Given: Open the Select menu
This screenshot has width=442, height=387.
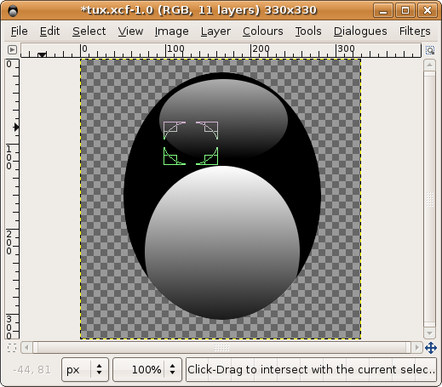Looking at the screenshot, I should [x=89, y=31].
